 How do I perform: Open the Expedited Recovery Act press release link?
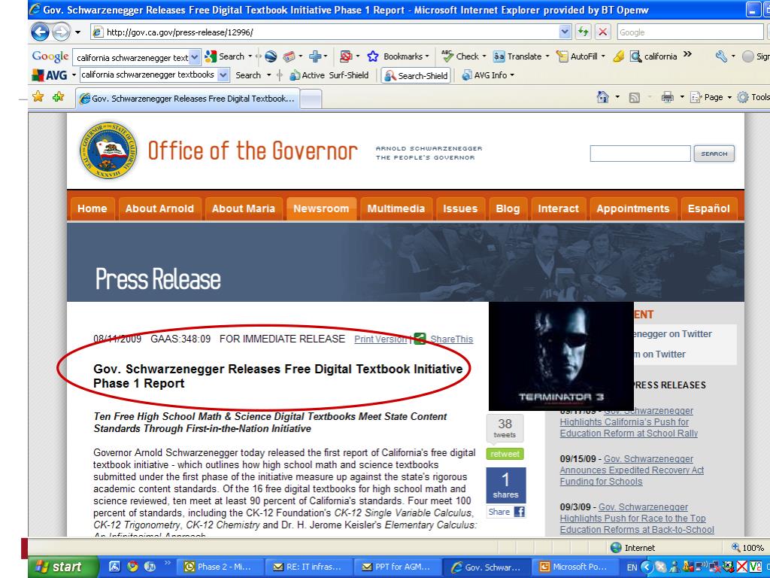(632, 470)
